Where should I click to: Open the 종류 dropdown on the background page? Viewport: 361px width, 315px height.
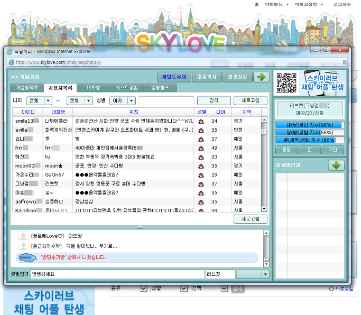[x=143, y=288]
